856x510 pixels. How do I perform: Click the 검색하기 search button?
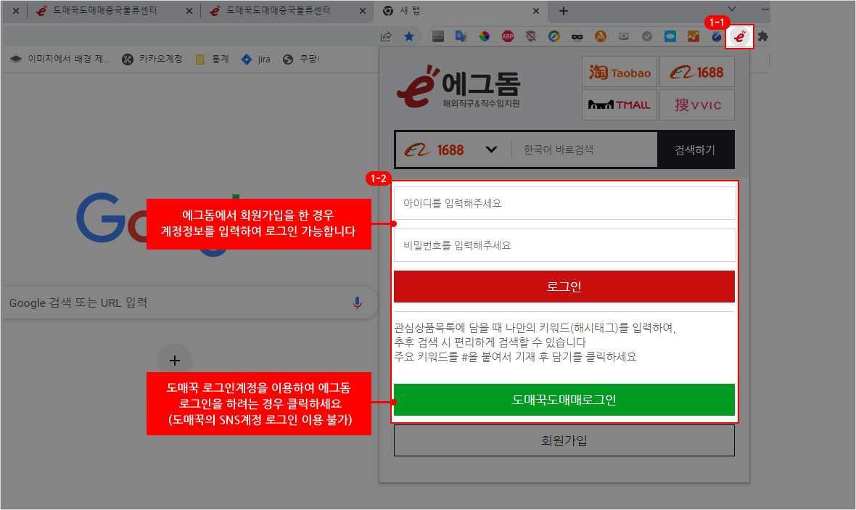pyautogui.click(x=695, y=150)
